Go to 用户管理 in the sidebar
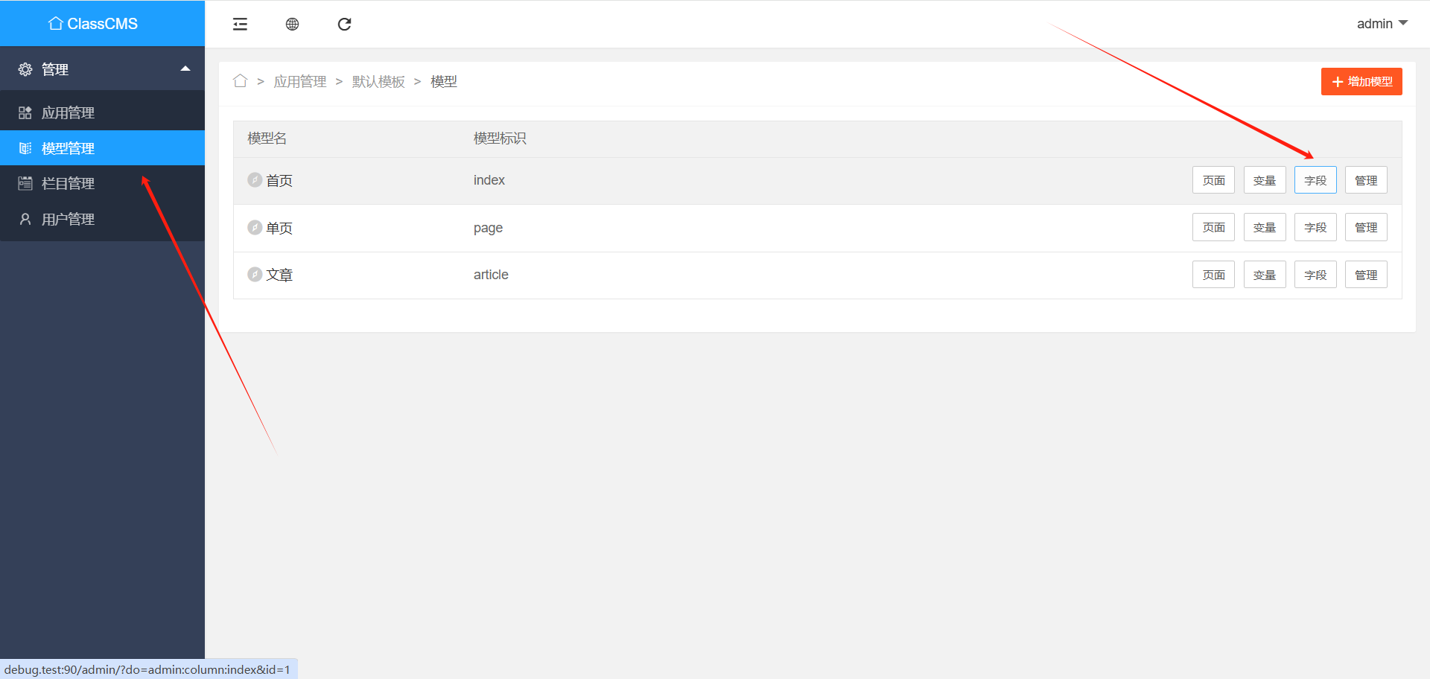 click(x=68, y=219)
